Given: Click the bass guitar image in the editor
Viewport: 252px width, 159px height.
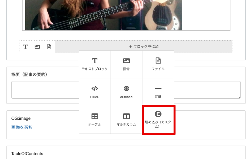Looking at the screenshot, I should [x=103, y=15].
